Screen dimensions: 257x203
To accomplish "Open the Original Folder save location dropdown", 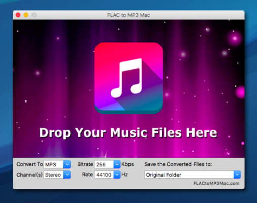I will click(237, 175).
